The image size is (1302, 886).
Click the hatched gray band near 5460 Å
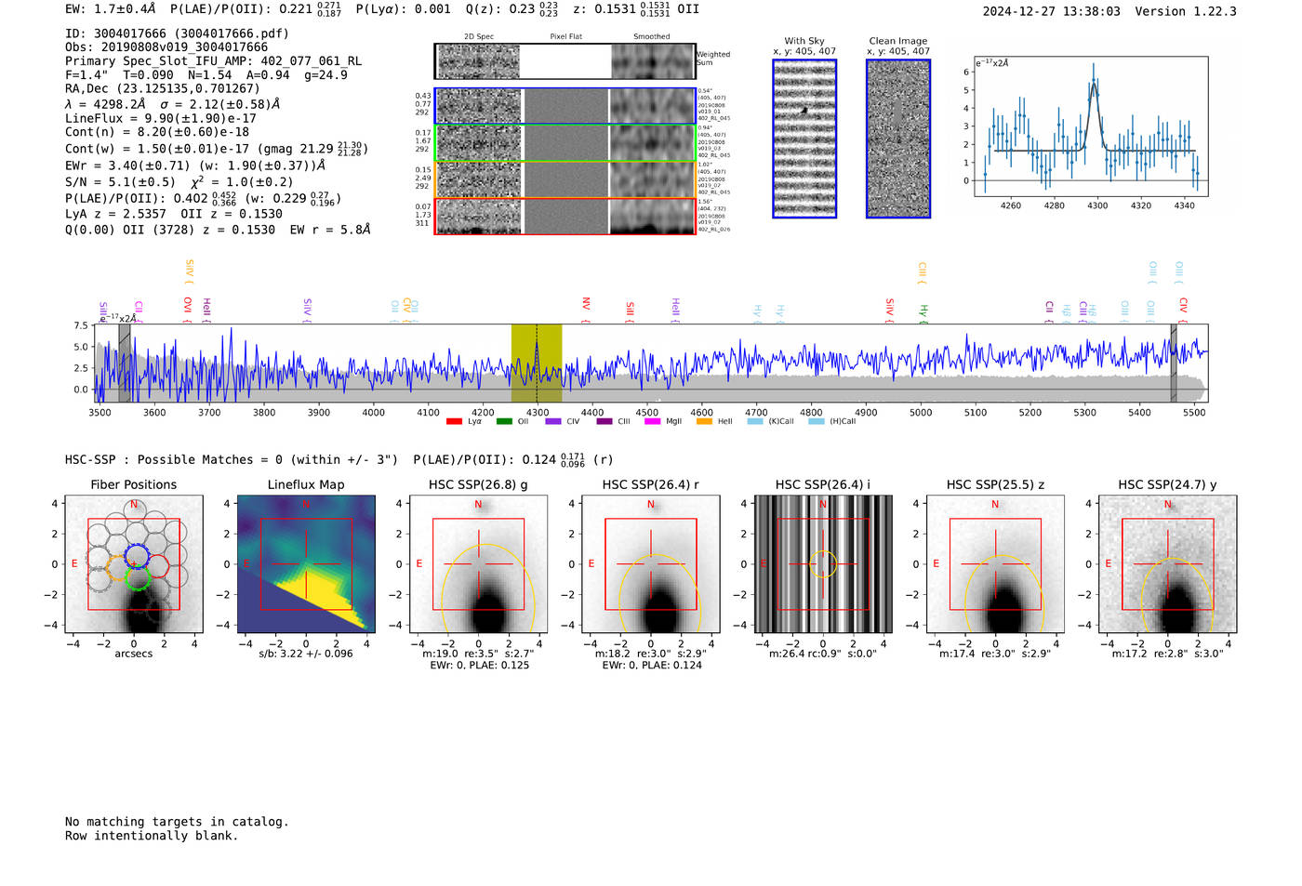pos(1174,364)
